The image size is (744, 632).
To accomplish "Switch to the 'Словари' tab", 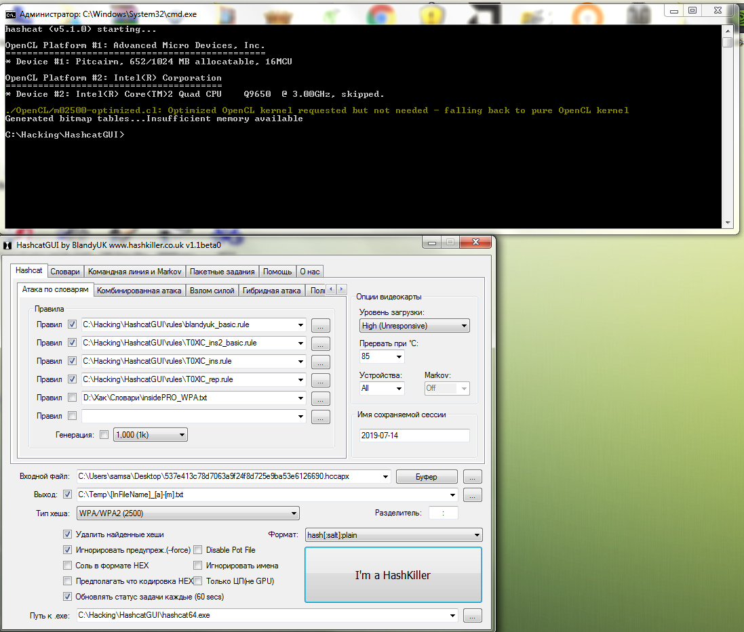I will [65, 272].
